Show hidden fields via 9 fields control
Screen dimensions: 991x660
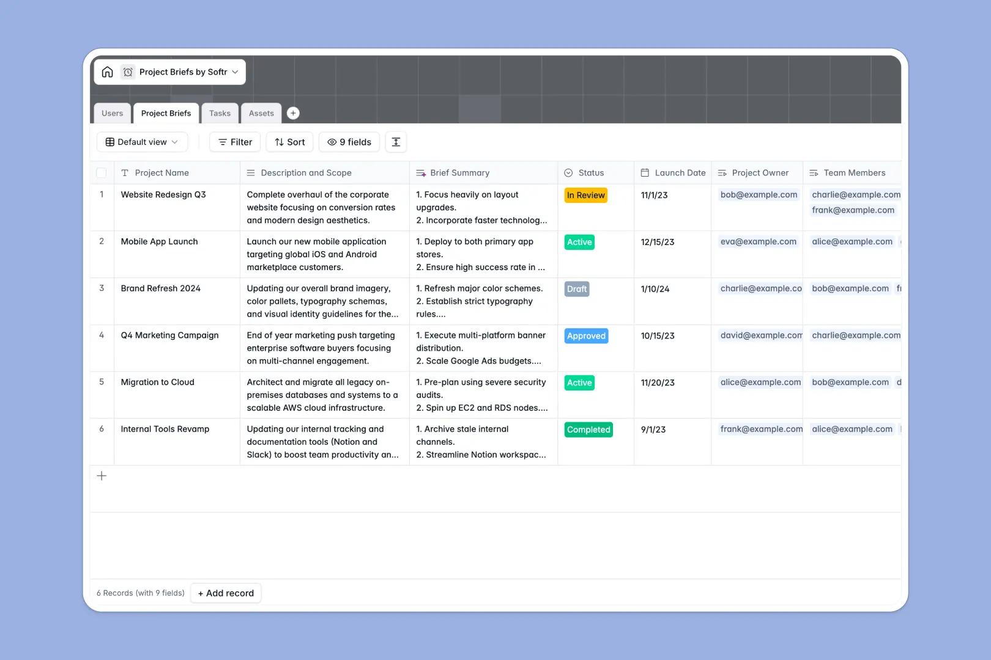pos(349,142)
